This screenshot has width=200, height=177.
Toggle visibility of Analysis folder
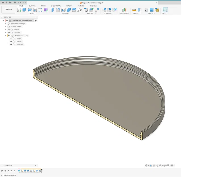coord(9,33)
